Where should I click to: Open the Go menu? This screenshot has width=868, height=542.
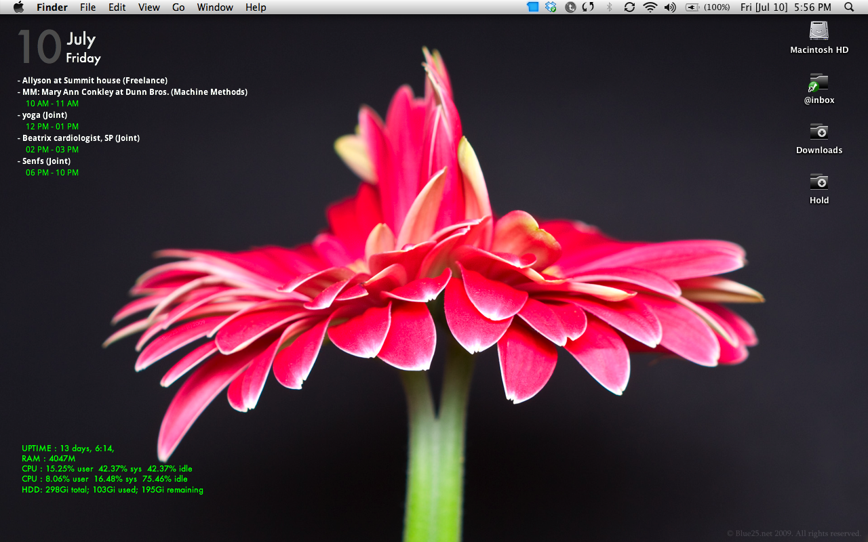(x=178, y=7)
